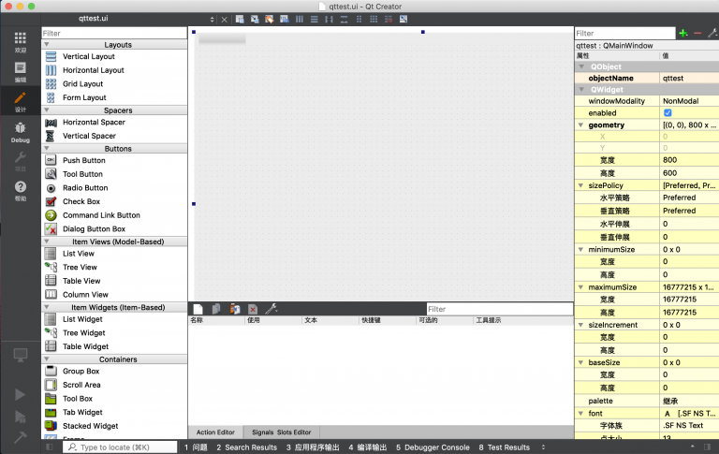This screenshot has height=454, width=719.
Task: Select the Push Button widget
Action: point(83,160)
